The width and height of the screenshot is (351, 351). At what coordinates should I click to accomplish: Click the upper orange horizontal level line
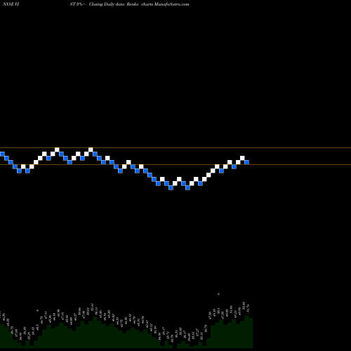(x=175, y=147)
